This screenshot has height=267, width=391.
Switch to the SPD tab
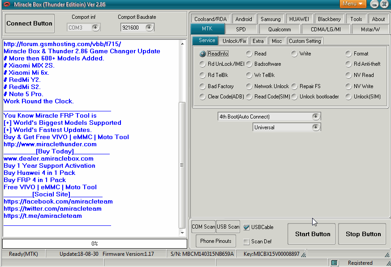pos(241,30)
